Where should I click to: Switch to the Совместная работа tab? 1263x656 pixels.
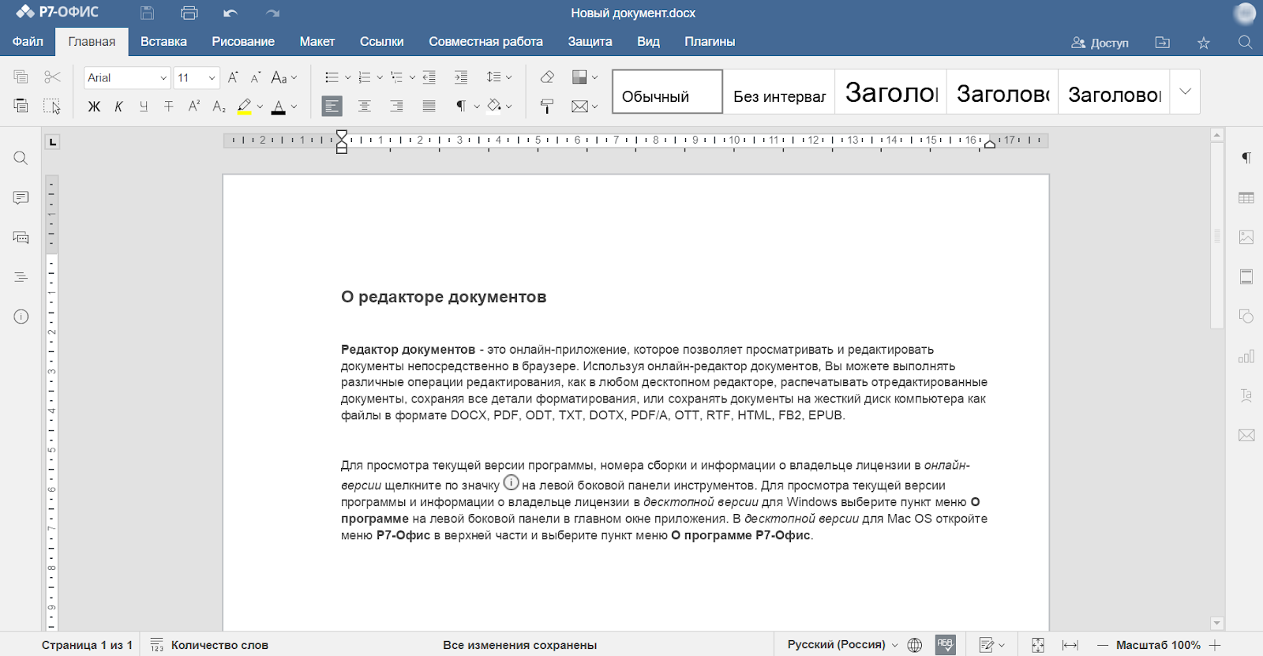485,42
